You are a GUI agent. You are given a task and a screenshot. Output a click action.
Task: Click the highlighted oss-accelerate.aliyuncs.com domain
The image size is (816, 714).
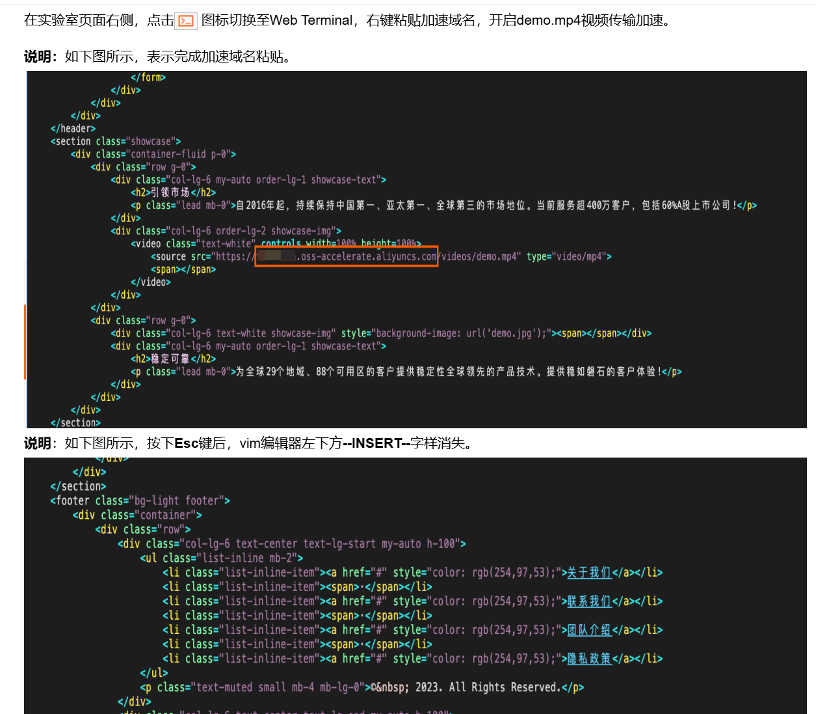tap(347, 256)
